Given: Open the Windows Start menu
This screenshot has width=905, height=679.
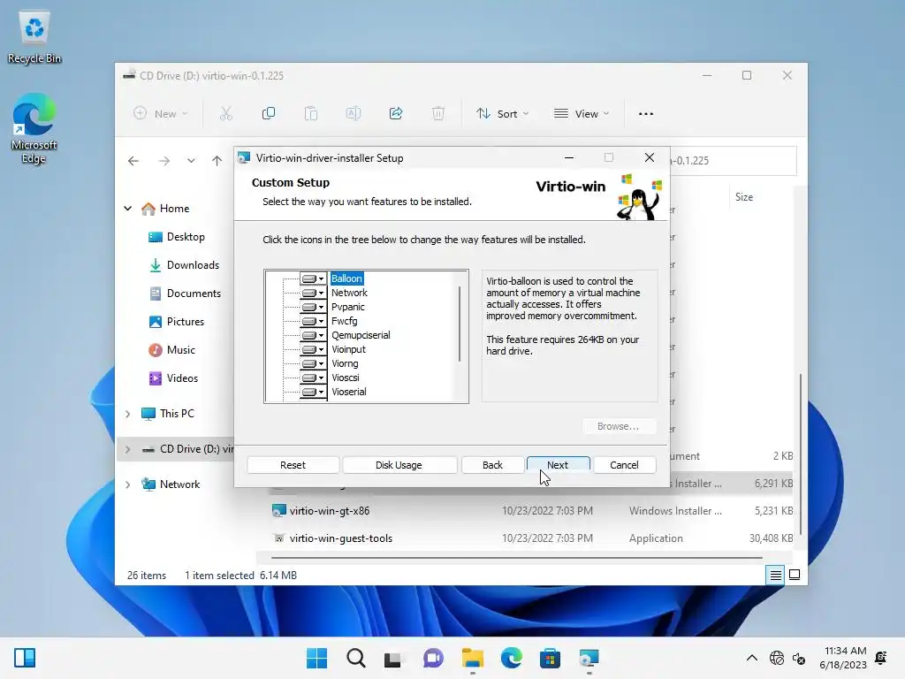Looking at the screenshot, I should tap(316, 658).
